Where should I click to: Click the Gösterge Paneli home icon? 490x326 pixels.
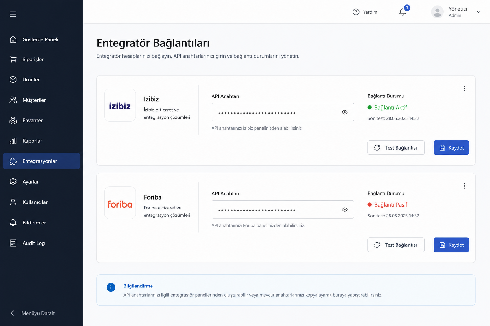click(x=13, y=39)
